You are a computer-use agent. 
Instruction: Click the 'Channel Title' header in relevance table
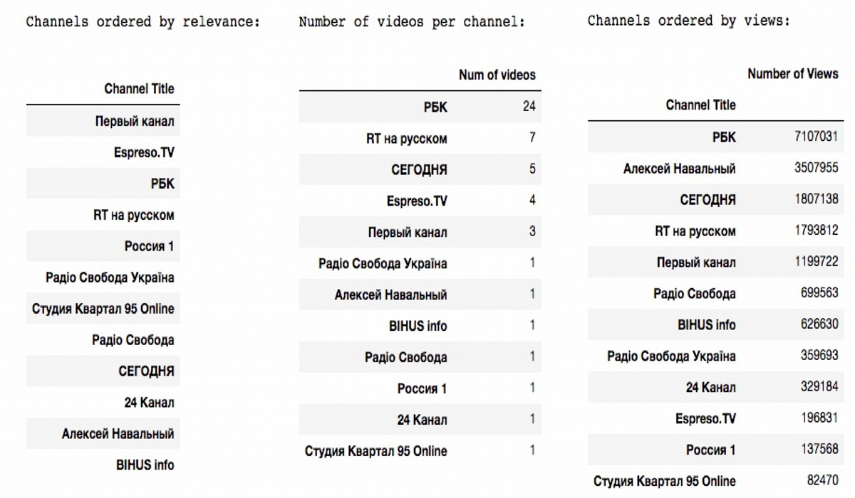coord(139,89)
